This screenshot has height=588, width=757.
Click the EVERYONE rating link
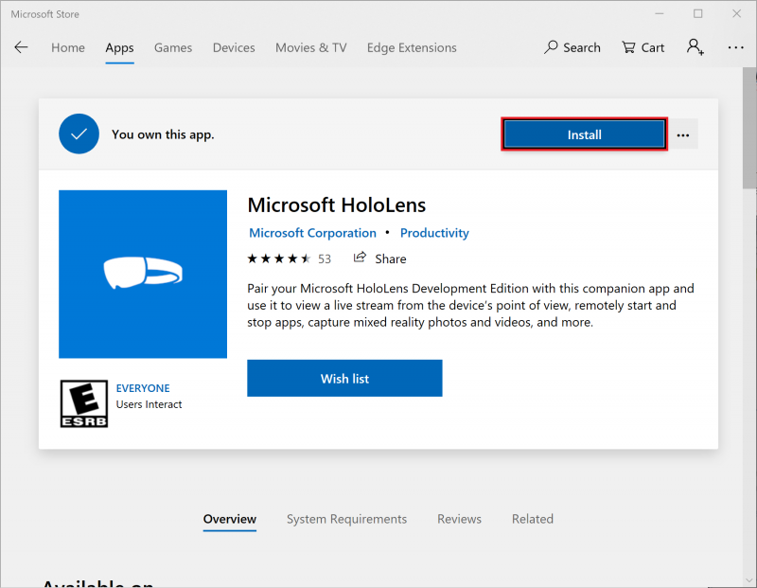click(x=143, y=388)
